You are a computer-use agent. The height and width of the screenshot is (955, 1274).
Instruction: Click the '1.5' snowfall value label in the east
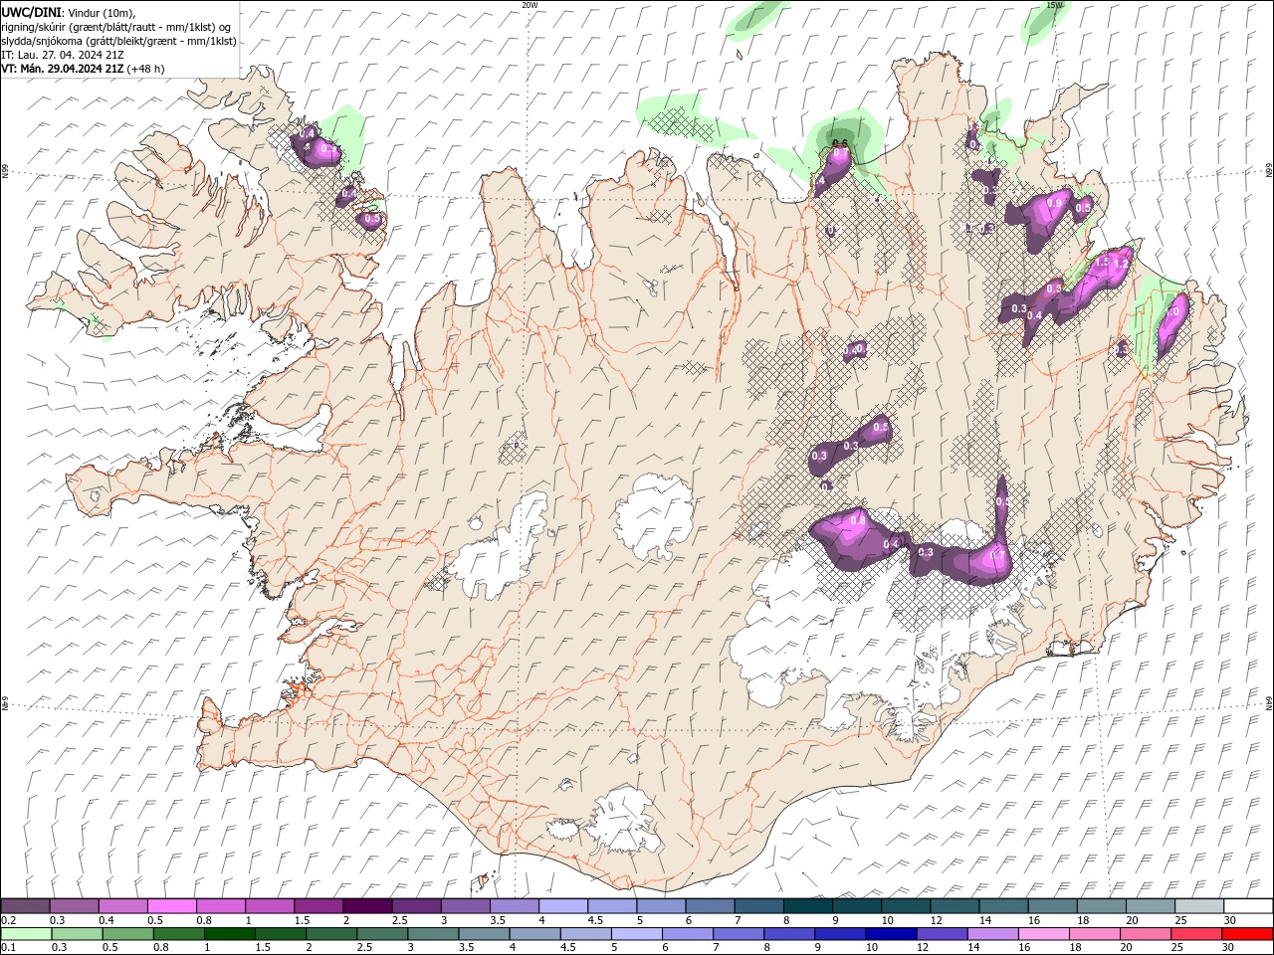(x=1102, y=263)
